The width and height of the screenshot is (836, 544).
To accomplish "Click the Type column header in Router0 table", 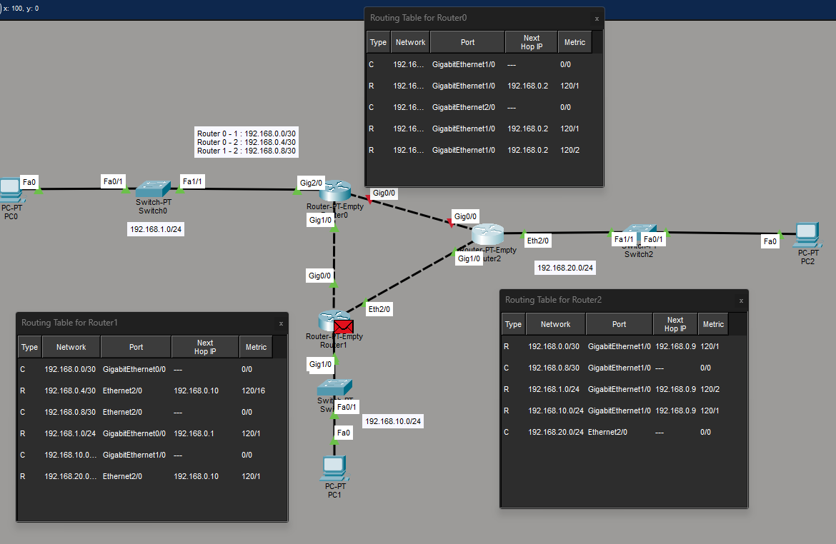I will click(x=378, y=42).
